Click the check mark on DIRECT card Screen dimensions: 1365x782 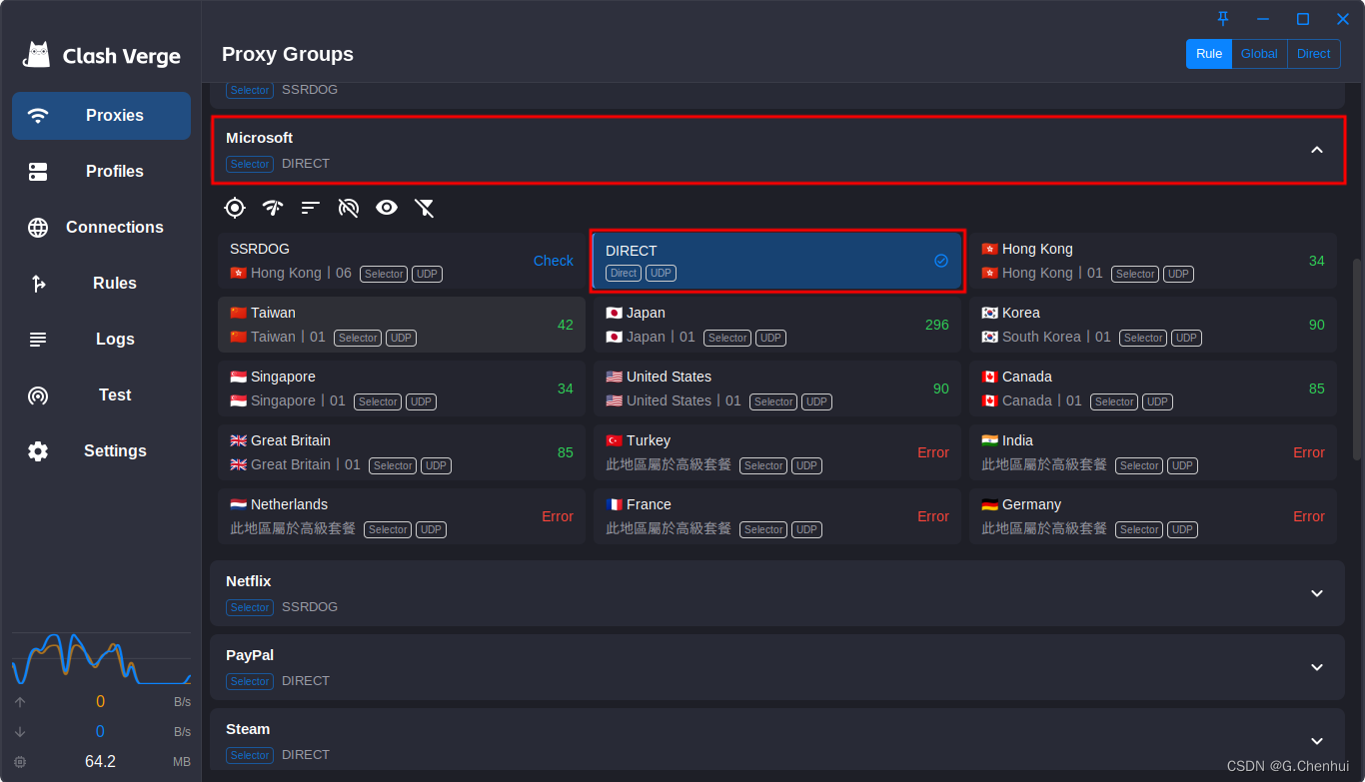pyautogui.click(x=941, y=261)
